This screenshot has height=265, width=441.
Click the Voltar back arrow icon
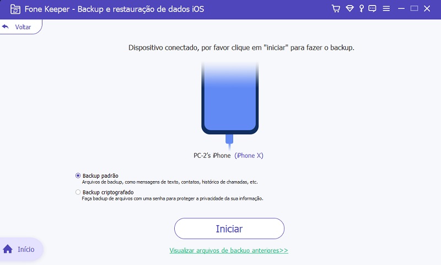click(x=6, y=26)
